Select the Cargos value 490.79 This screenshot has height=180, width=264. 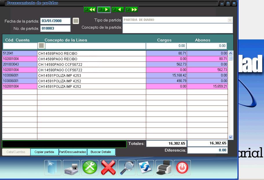coord(166,81)
